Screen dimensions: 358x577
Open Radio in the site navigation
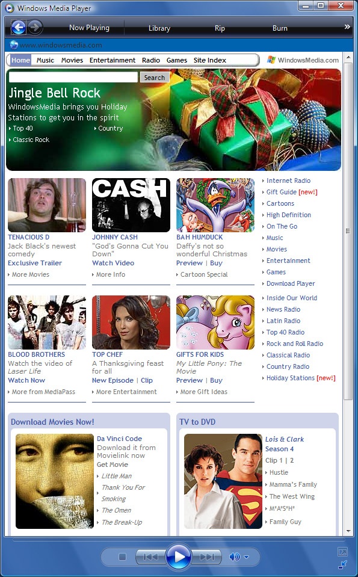coord(151,60)
